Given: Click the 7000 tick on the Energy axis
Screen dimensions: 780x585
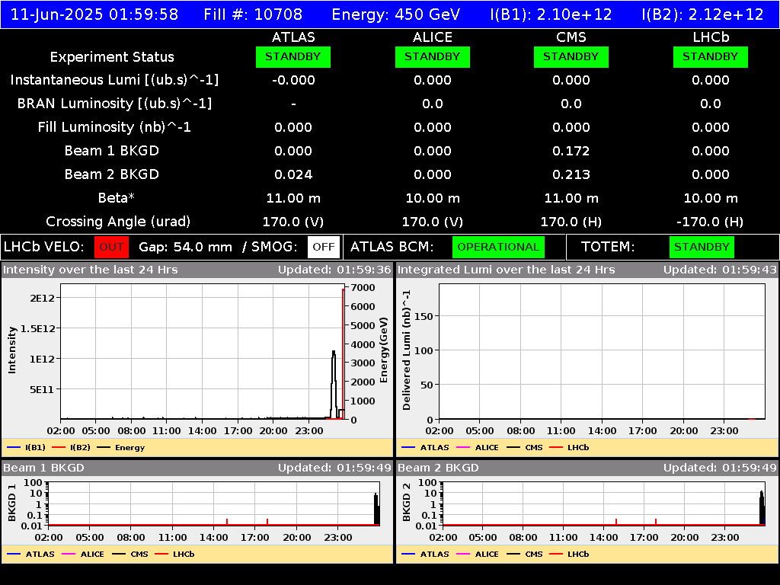Looking at the screenshot, I should pyautogui.click(x=363, y=287).
